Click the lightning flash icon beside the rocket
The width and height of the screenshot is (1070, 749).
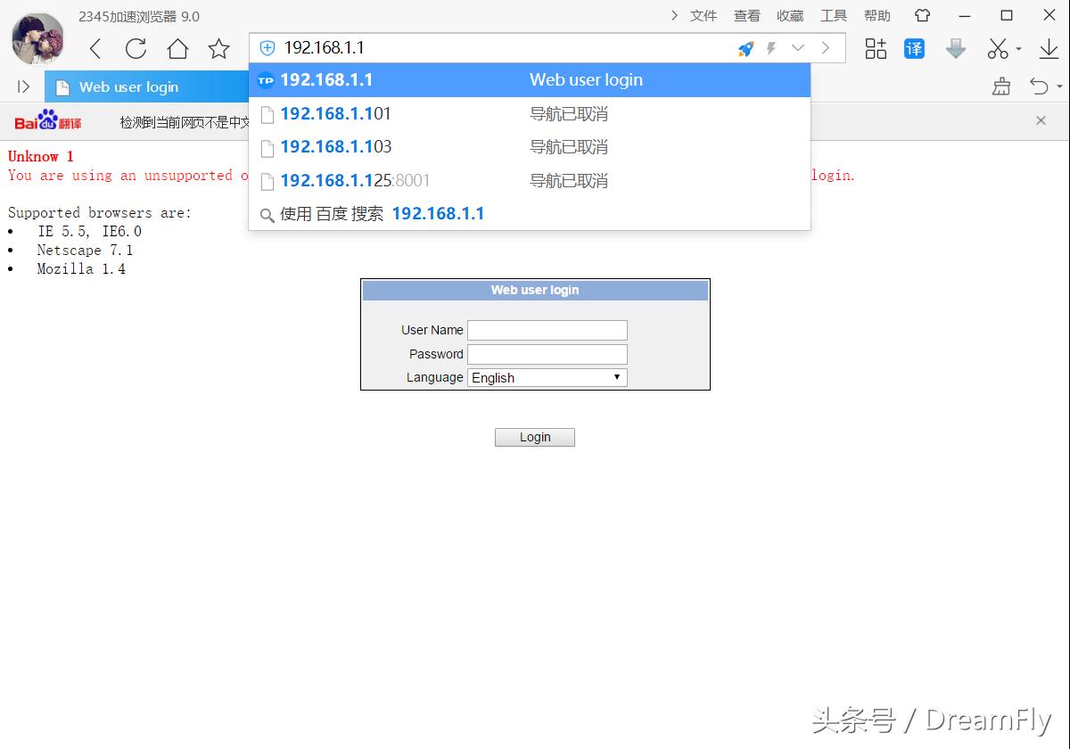[x=769, y=49]
